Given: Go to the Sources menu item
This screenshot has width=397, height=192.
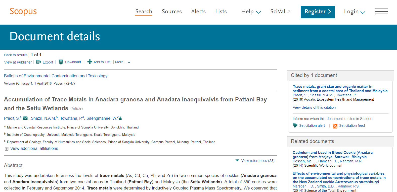Looking at the screenshot, I should point(172,12).
